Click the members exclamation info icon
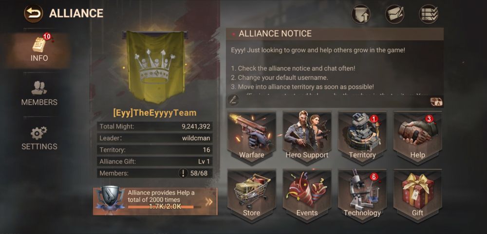The width and height of the screenshot is (487, 234). point(183,173)
